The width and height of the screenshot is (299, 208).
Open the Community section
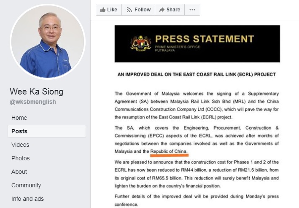[x=26, y=185]
